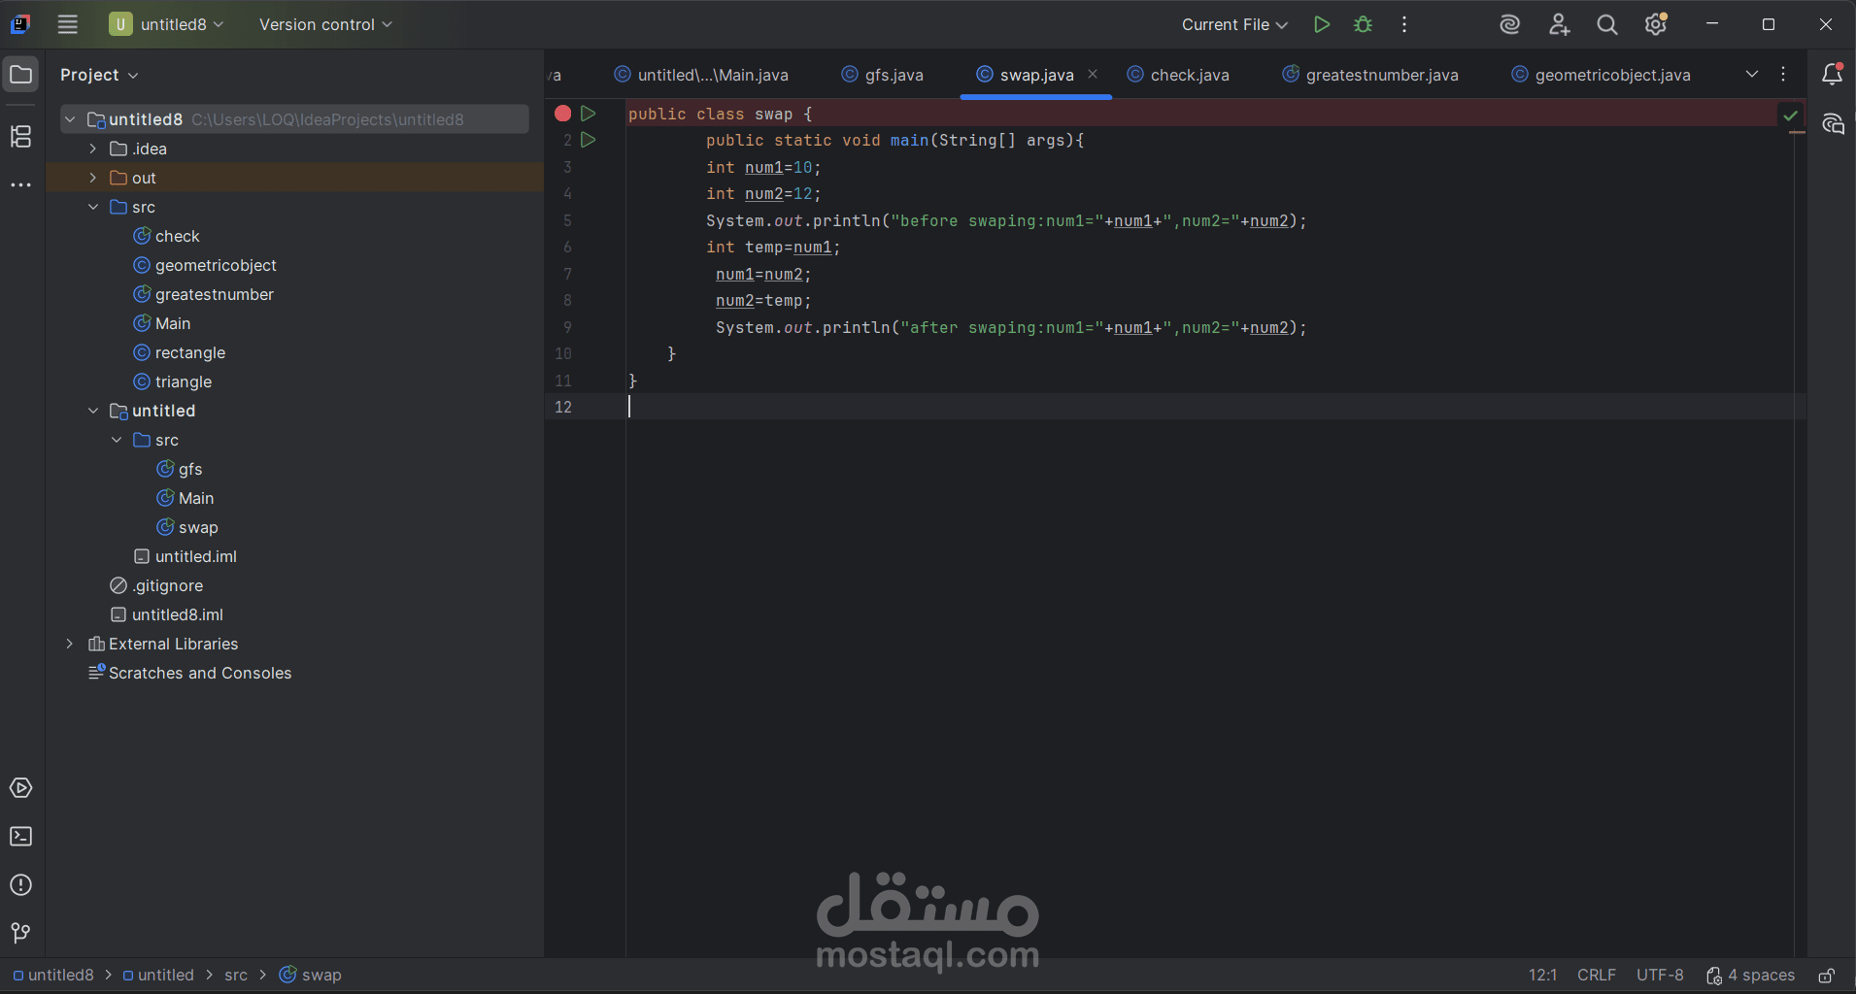
Task: Select the rectangle class
Action: pos(189,352)
